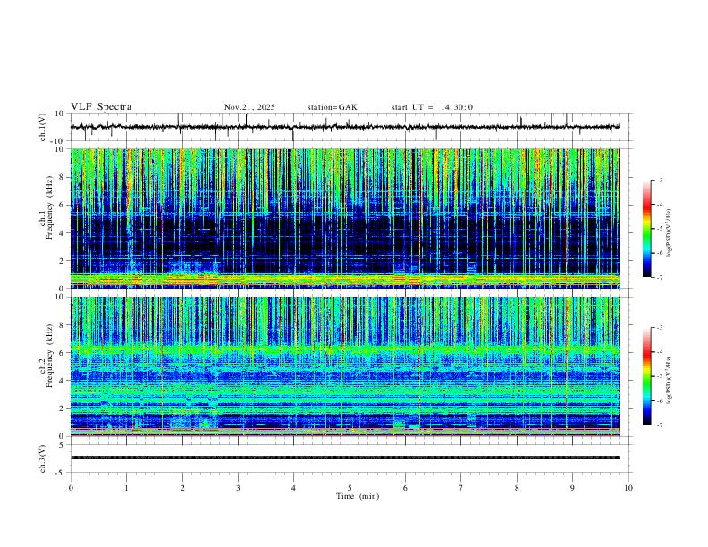Click the "-3" tick on ch.1 color bar
The width and height of the screenshot is (708, 547).
pos(659,180)
